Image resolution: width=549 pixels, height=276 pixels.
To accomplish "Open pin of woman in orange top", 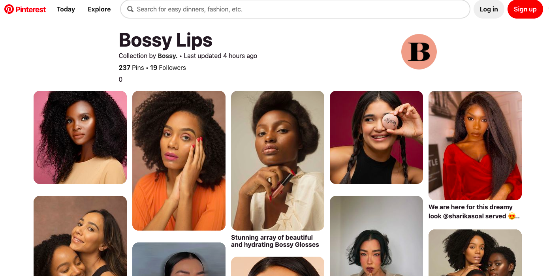I will (x=179, y=161).
